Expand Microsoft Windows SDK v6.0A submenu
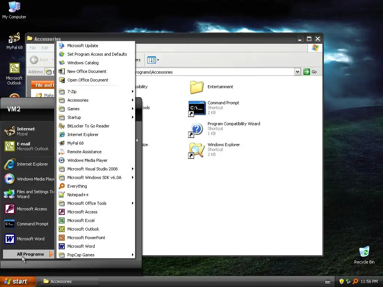Image resolution: width=383 pixels, height=287 pixels. pos(96,178)
